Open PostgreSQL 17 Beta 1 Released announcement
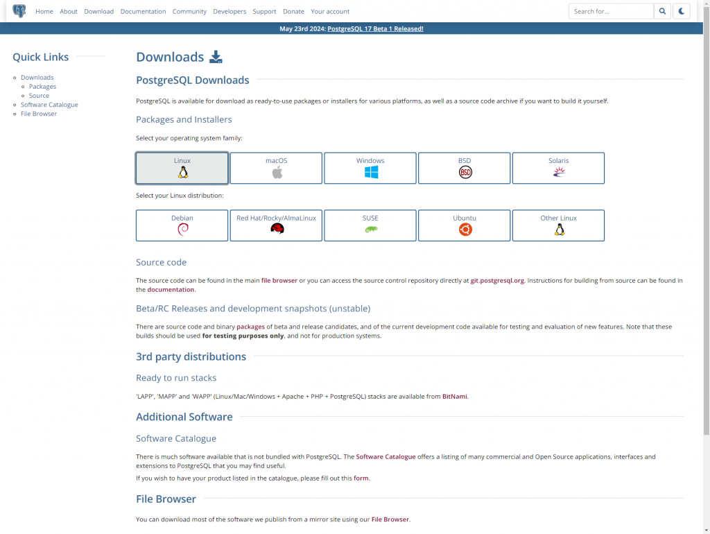 (375, 28)
